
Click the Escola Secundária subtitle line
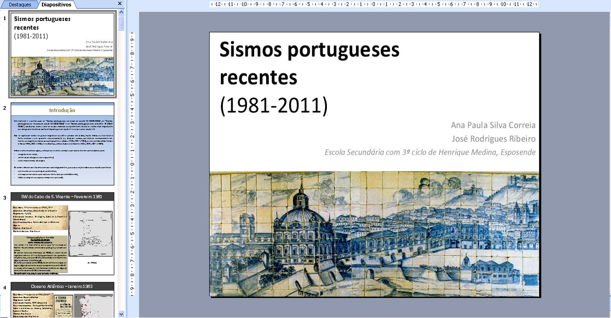430,152
